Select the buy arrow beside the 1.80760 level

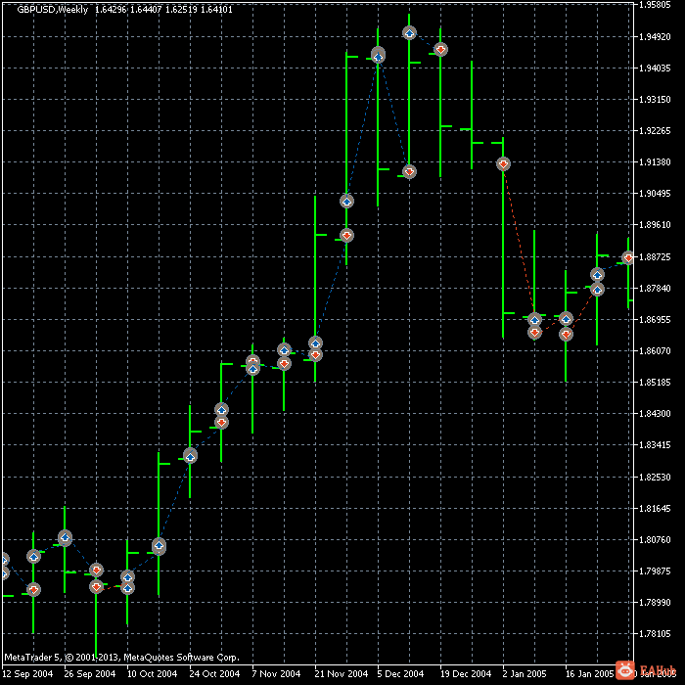tap(159, 546)
